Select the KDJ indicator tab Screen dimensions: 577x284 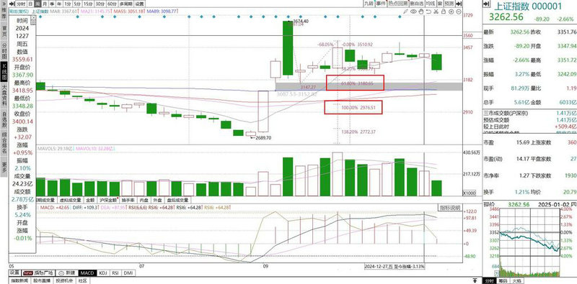(x=102, y=273)
